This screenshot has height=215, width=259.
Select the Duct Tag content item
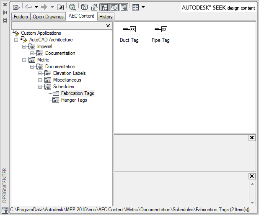tap(129, 34)
